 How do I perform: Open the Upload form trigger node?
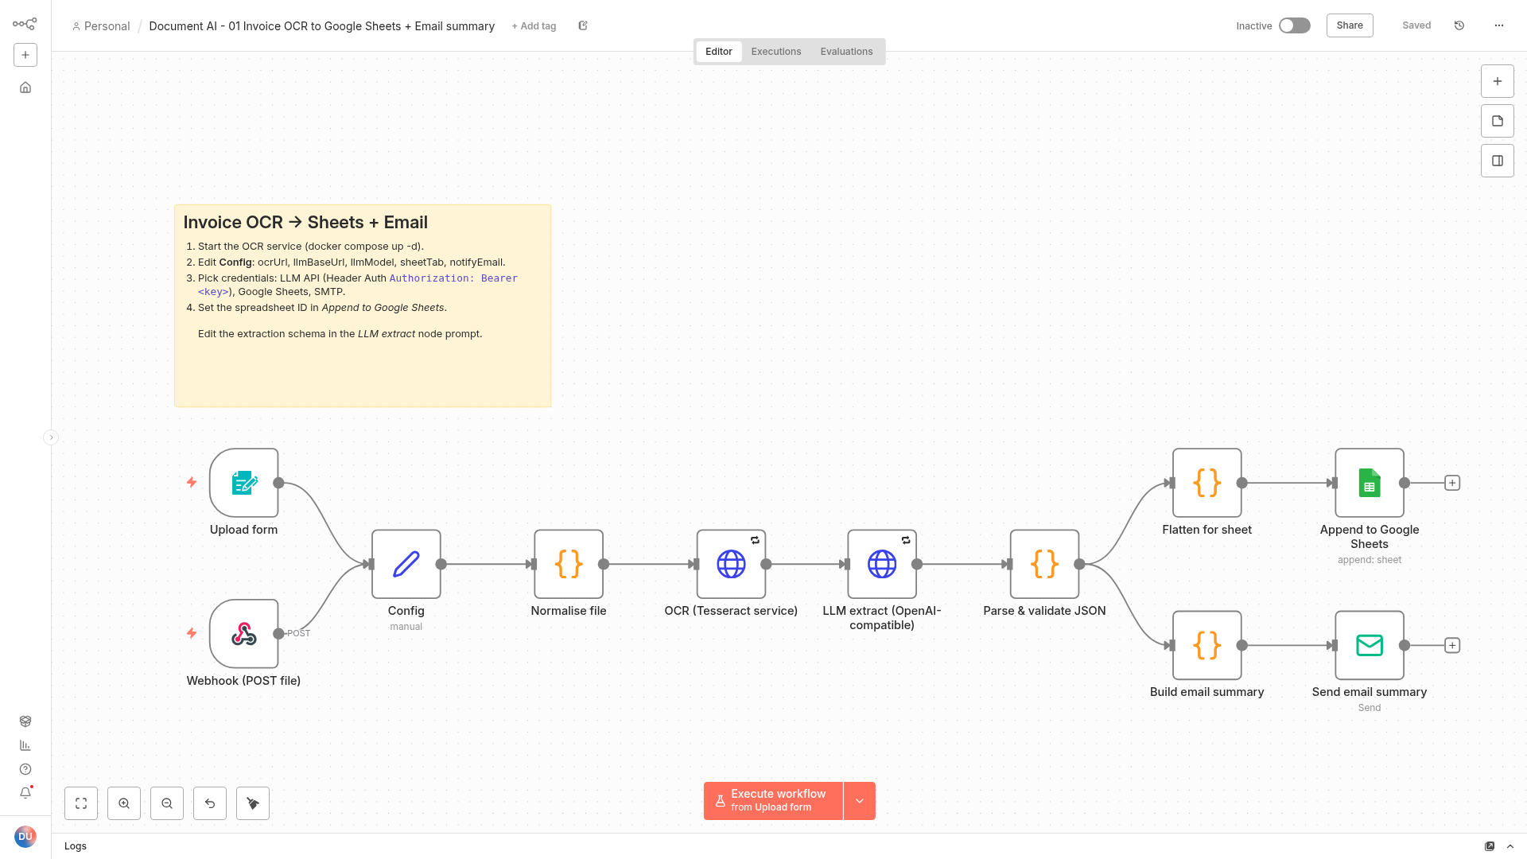click(x=244, y=483)
